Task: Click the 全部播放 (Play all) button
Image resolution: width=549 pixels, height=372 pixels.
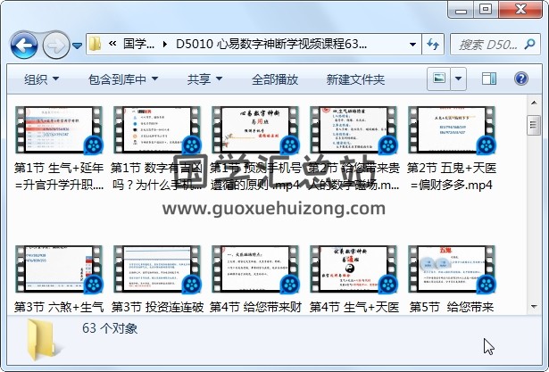Action: [274, 79]
